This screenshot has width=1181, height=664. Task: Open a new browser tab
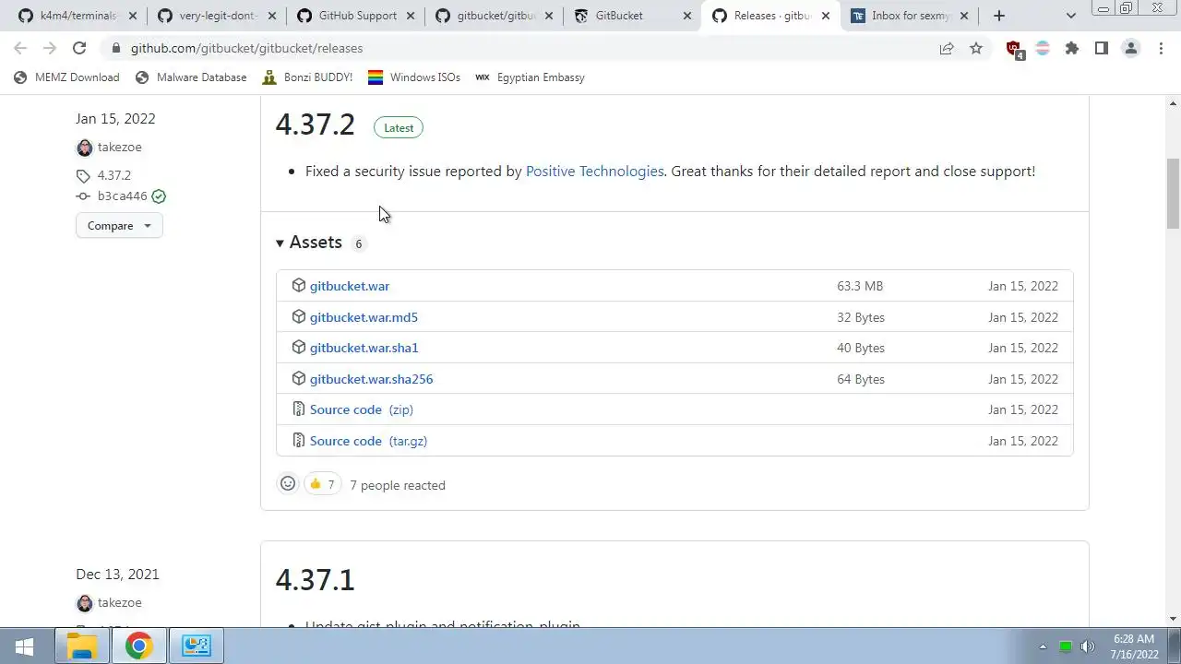pos(999,16)
